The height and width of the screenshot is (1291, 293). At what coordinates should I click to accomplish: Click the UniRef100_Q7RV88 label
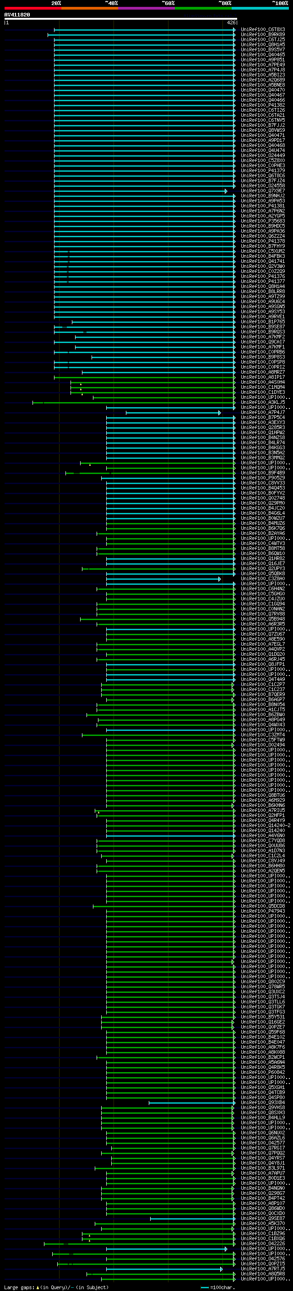coord(263,613)
